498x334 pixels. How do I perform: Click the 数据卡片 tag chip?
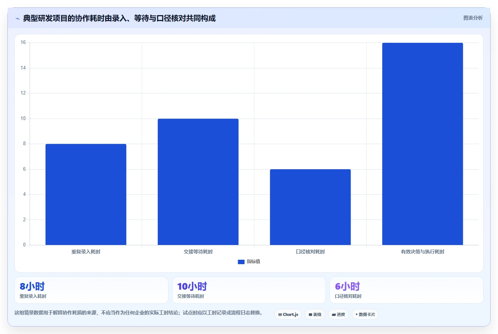(x=365, y=314)
